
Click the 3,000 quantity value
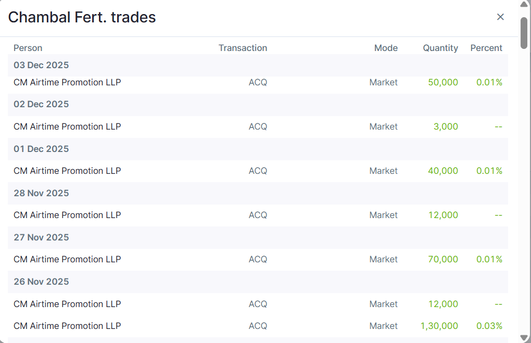point(446,126)
